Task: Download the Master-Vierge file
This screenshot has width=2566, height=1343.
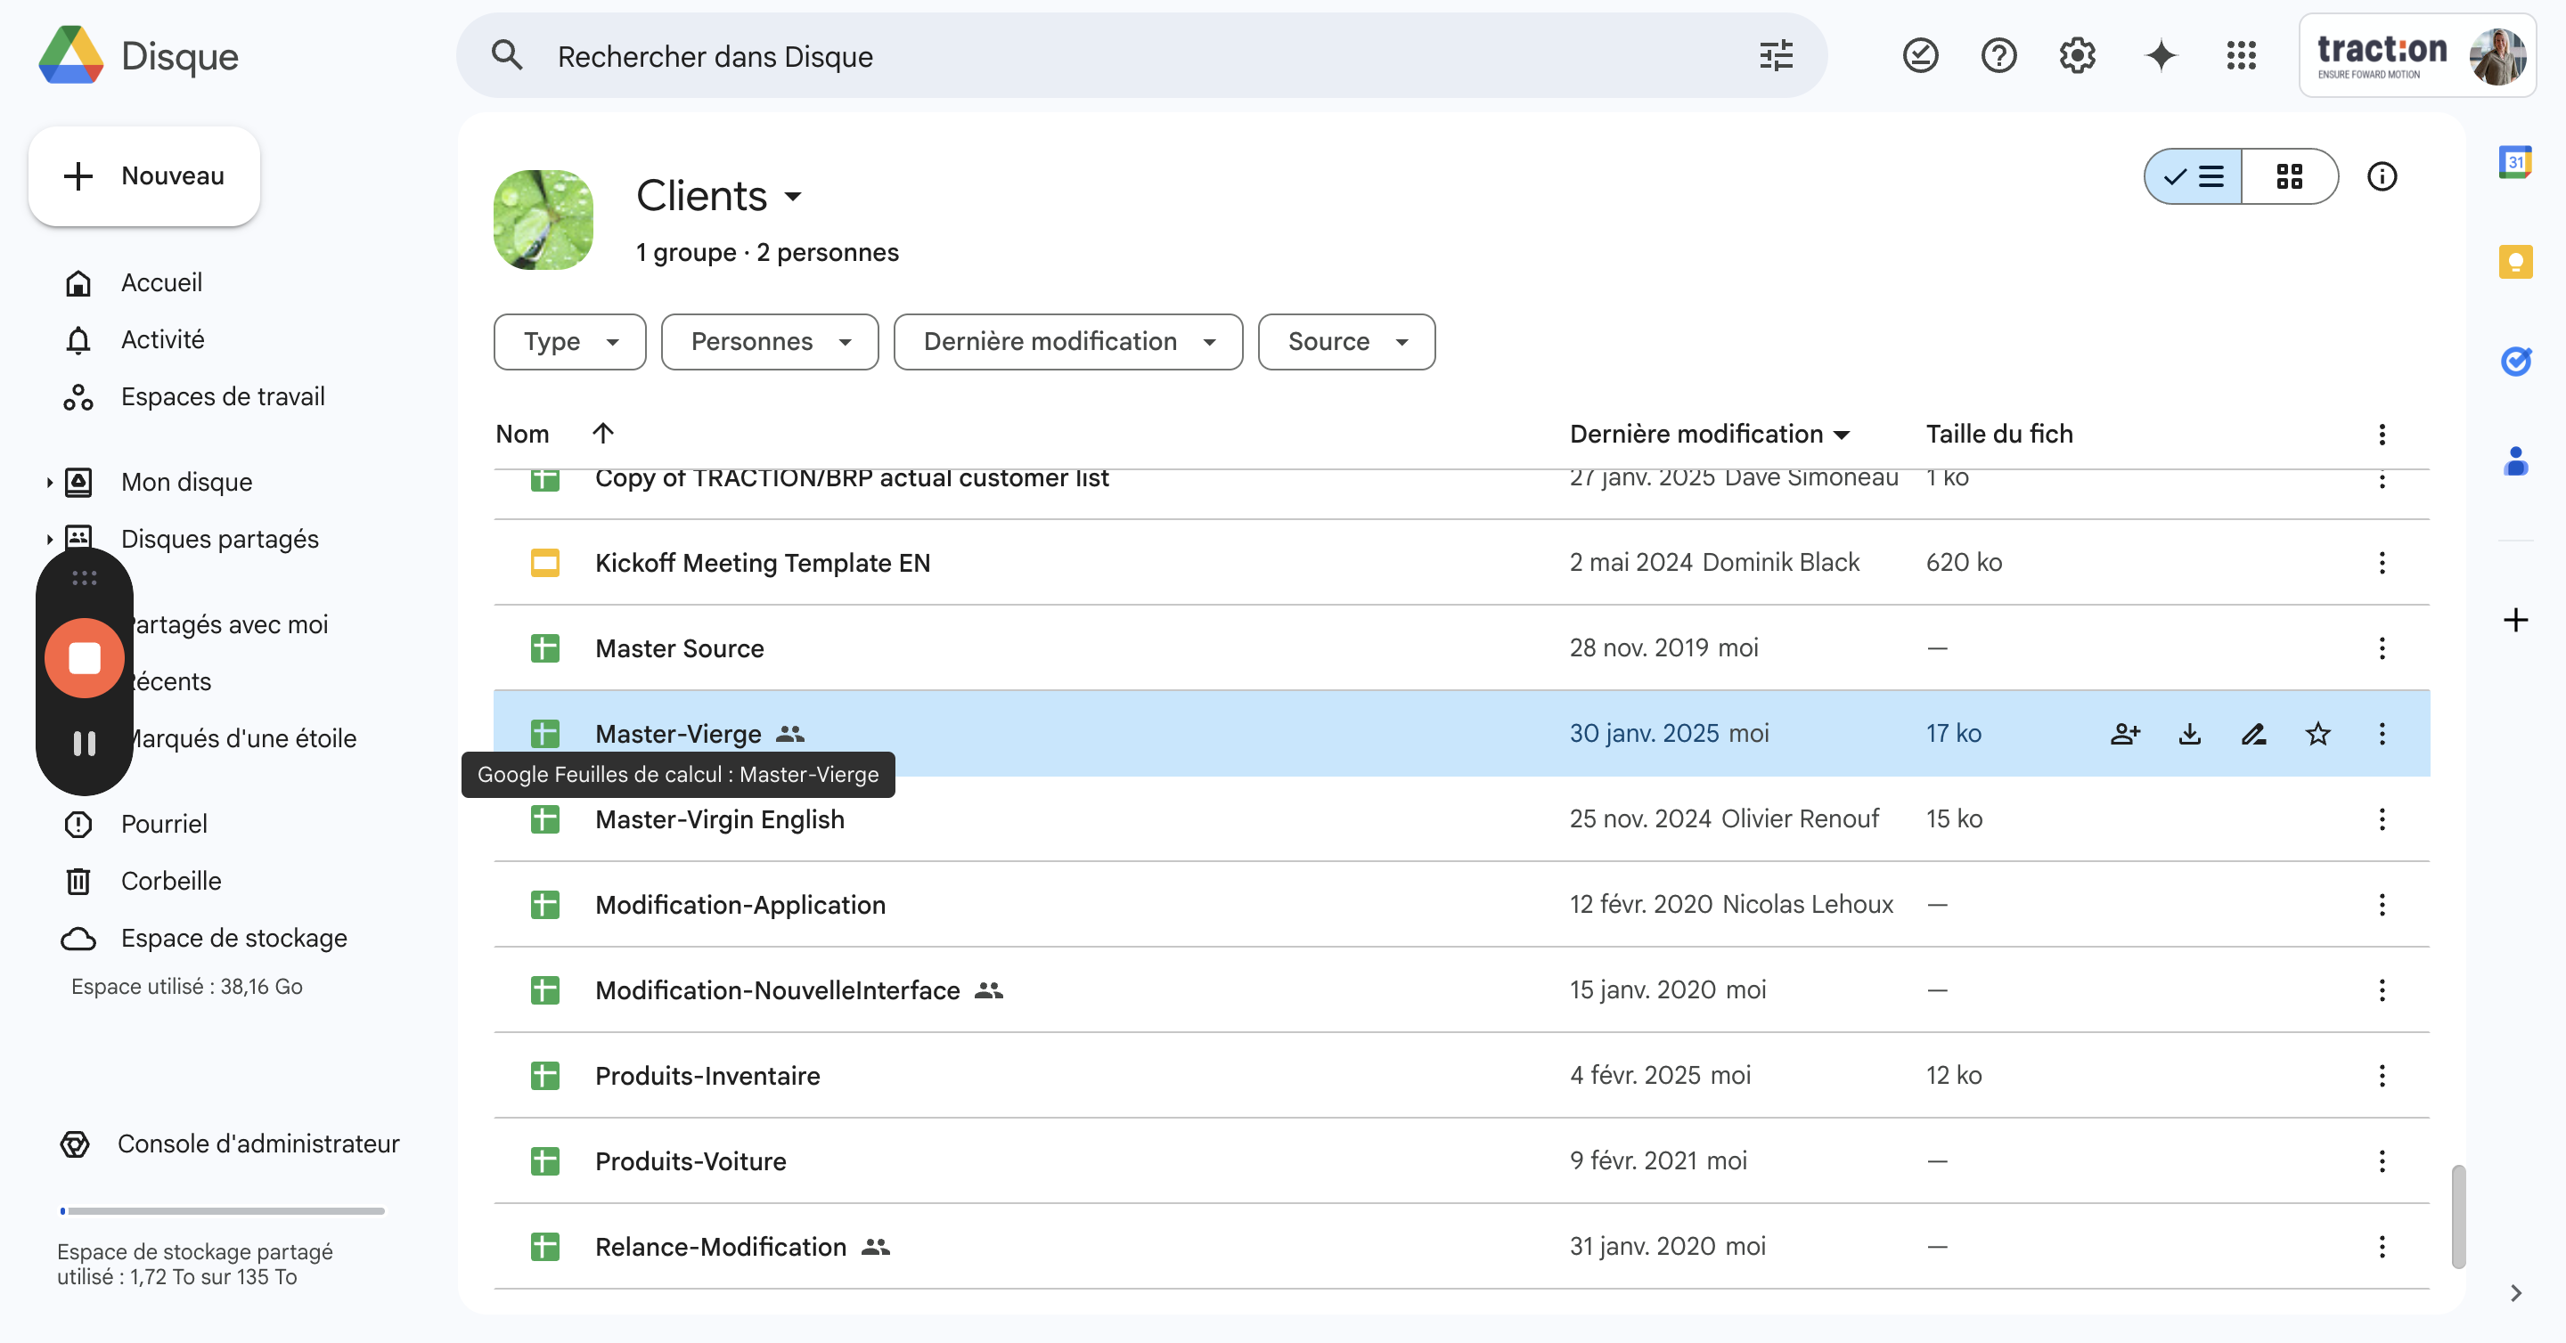Action: [2189, 734]
